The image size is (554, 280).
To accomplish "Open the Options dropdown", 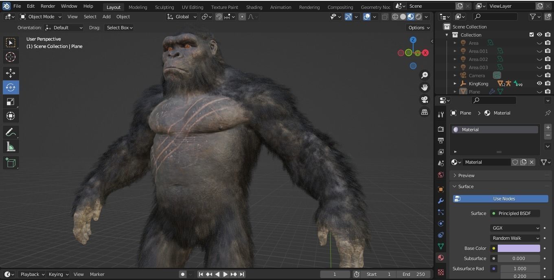I will coord(419,28).
